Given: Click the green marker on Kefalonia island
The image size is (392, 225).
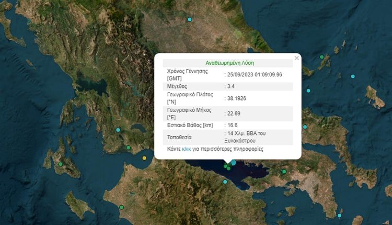Looking at the screenshot, I should point(60,164).
